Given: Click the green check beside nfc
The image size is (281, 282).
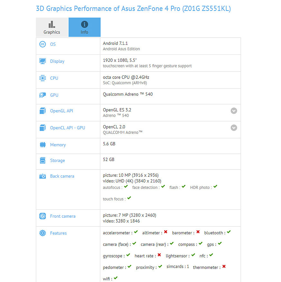Looking at the screenshot, I should coord(211,255).
